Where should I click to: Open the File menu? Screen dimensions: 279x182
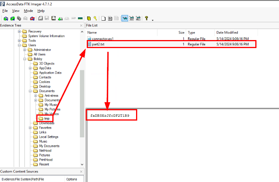tap(5, 11)
